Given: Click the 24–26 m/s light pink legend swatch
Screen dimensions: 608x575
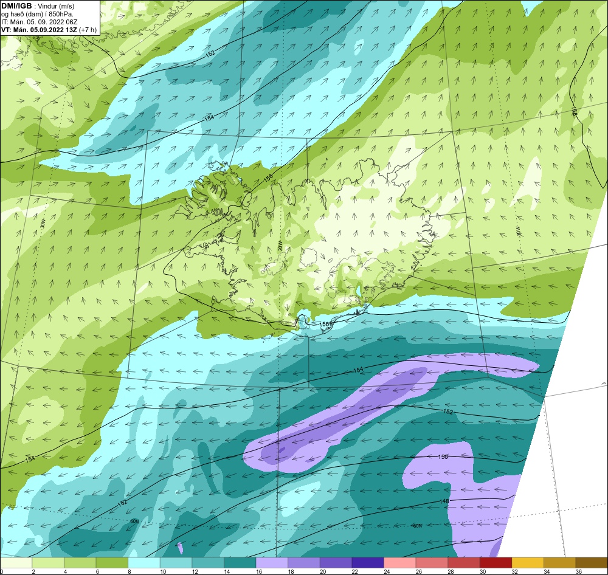Looking at the screenshot, I should tap(400, 563).
